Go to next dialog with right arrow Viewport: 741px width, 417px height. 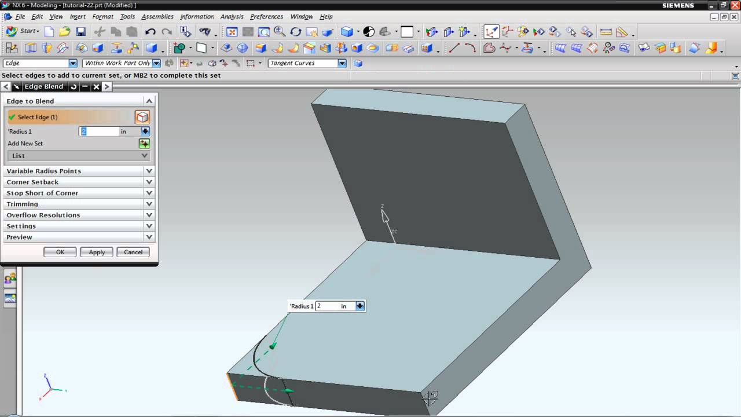[107, 87]
